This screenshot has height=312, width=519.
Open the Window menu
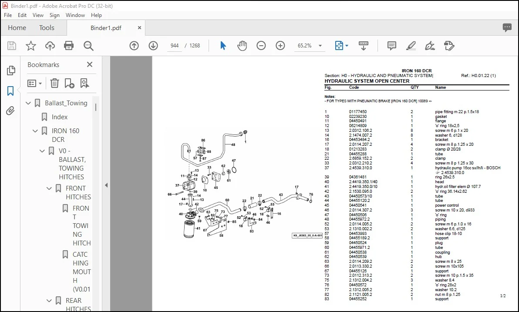pos(75,15)
